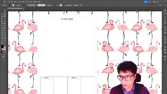This screenshot has width=167, height=94.
Task: Select the Shape Builder tool
Action: pos(2,31)
